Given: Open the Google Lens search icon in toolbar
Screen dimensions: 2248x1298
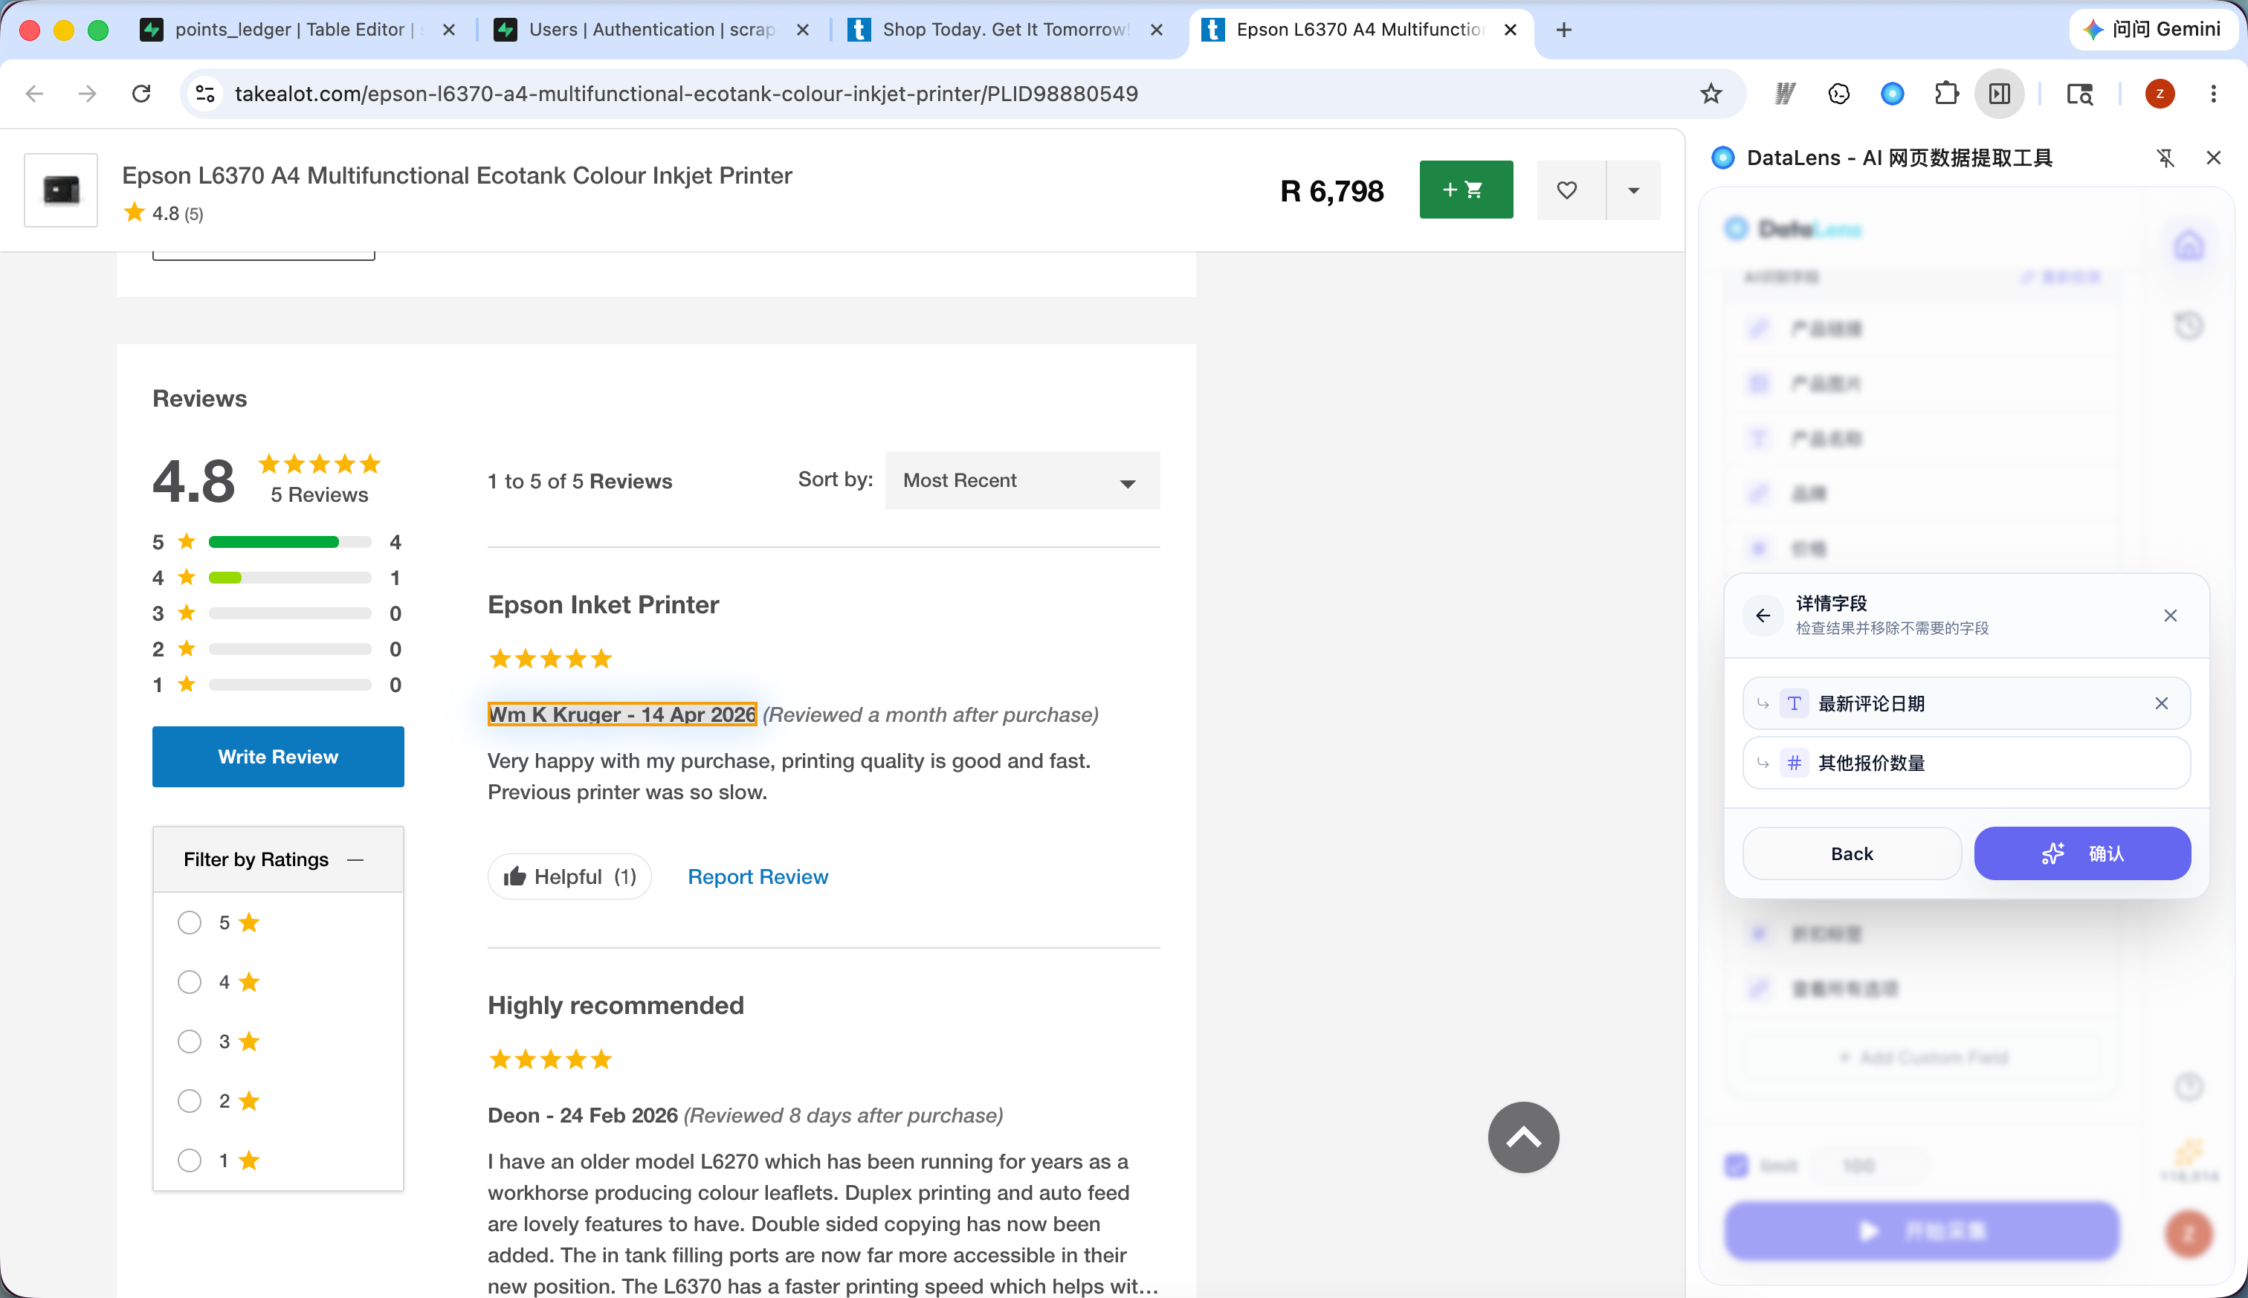Looking at the screenshot, I should coord(2079,94).
